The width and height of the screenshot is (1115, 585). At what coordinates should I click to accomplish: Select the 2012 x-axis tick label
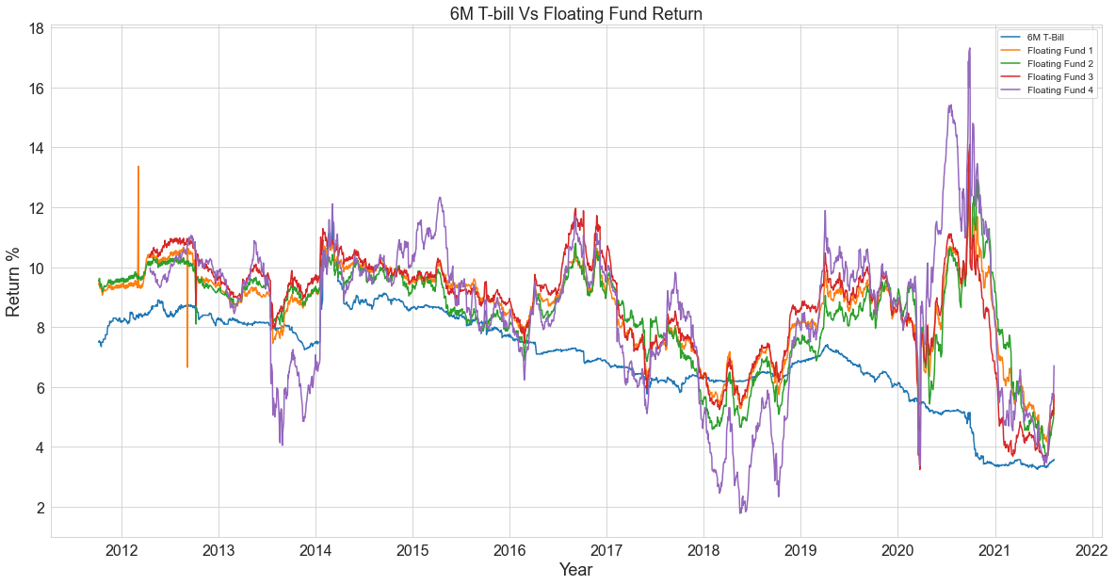pyautogui.click(x=121, y=549)
